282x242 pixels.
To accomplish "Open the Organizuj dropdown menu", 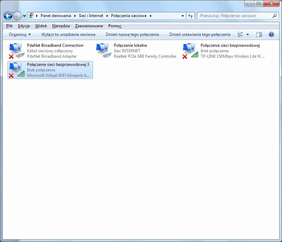I will coord(19,34).
